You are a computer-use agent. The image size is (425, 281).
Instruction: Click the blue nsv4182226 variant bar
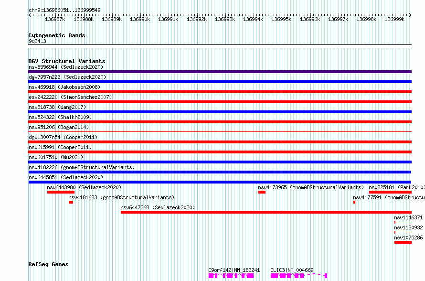(220, 172)
